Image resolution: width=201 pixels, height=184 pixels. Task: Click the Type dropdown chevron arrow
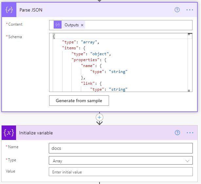pos(187,161)
